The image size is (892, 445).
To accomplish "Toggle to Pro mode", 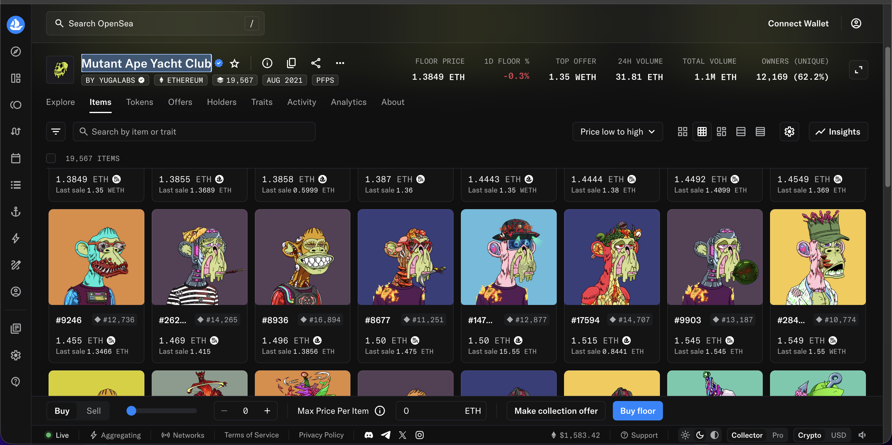I will (777, 435).
